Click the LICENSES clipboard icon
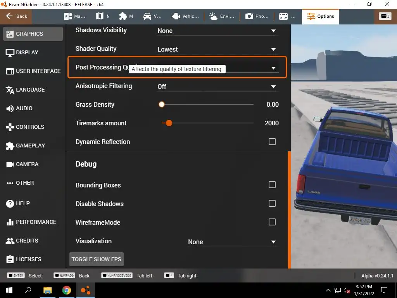This screenshot has height=298, width=397. tap(10, 259)
